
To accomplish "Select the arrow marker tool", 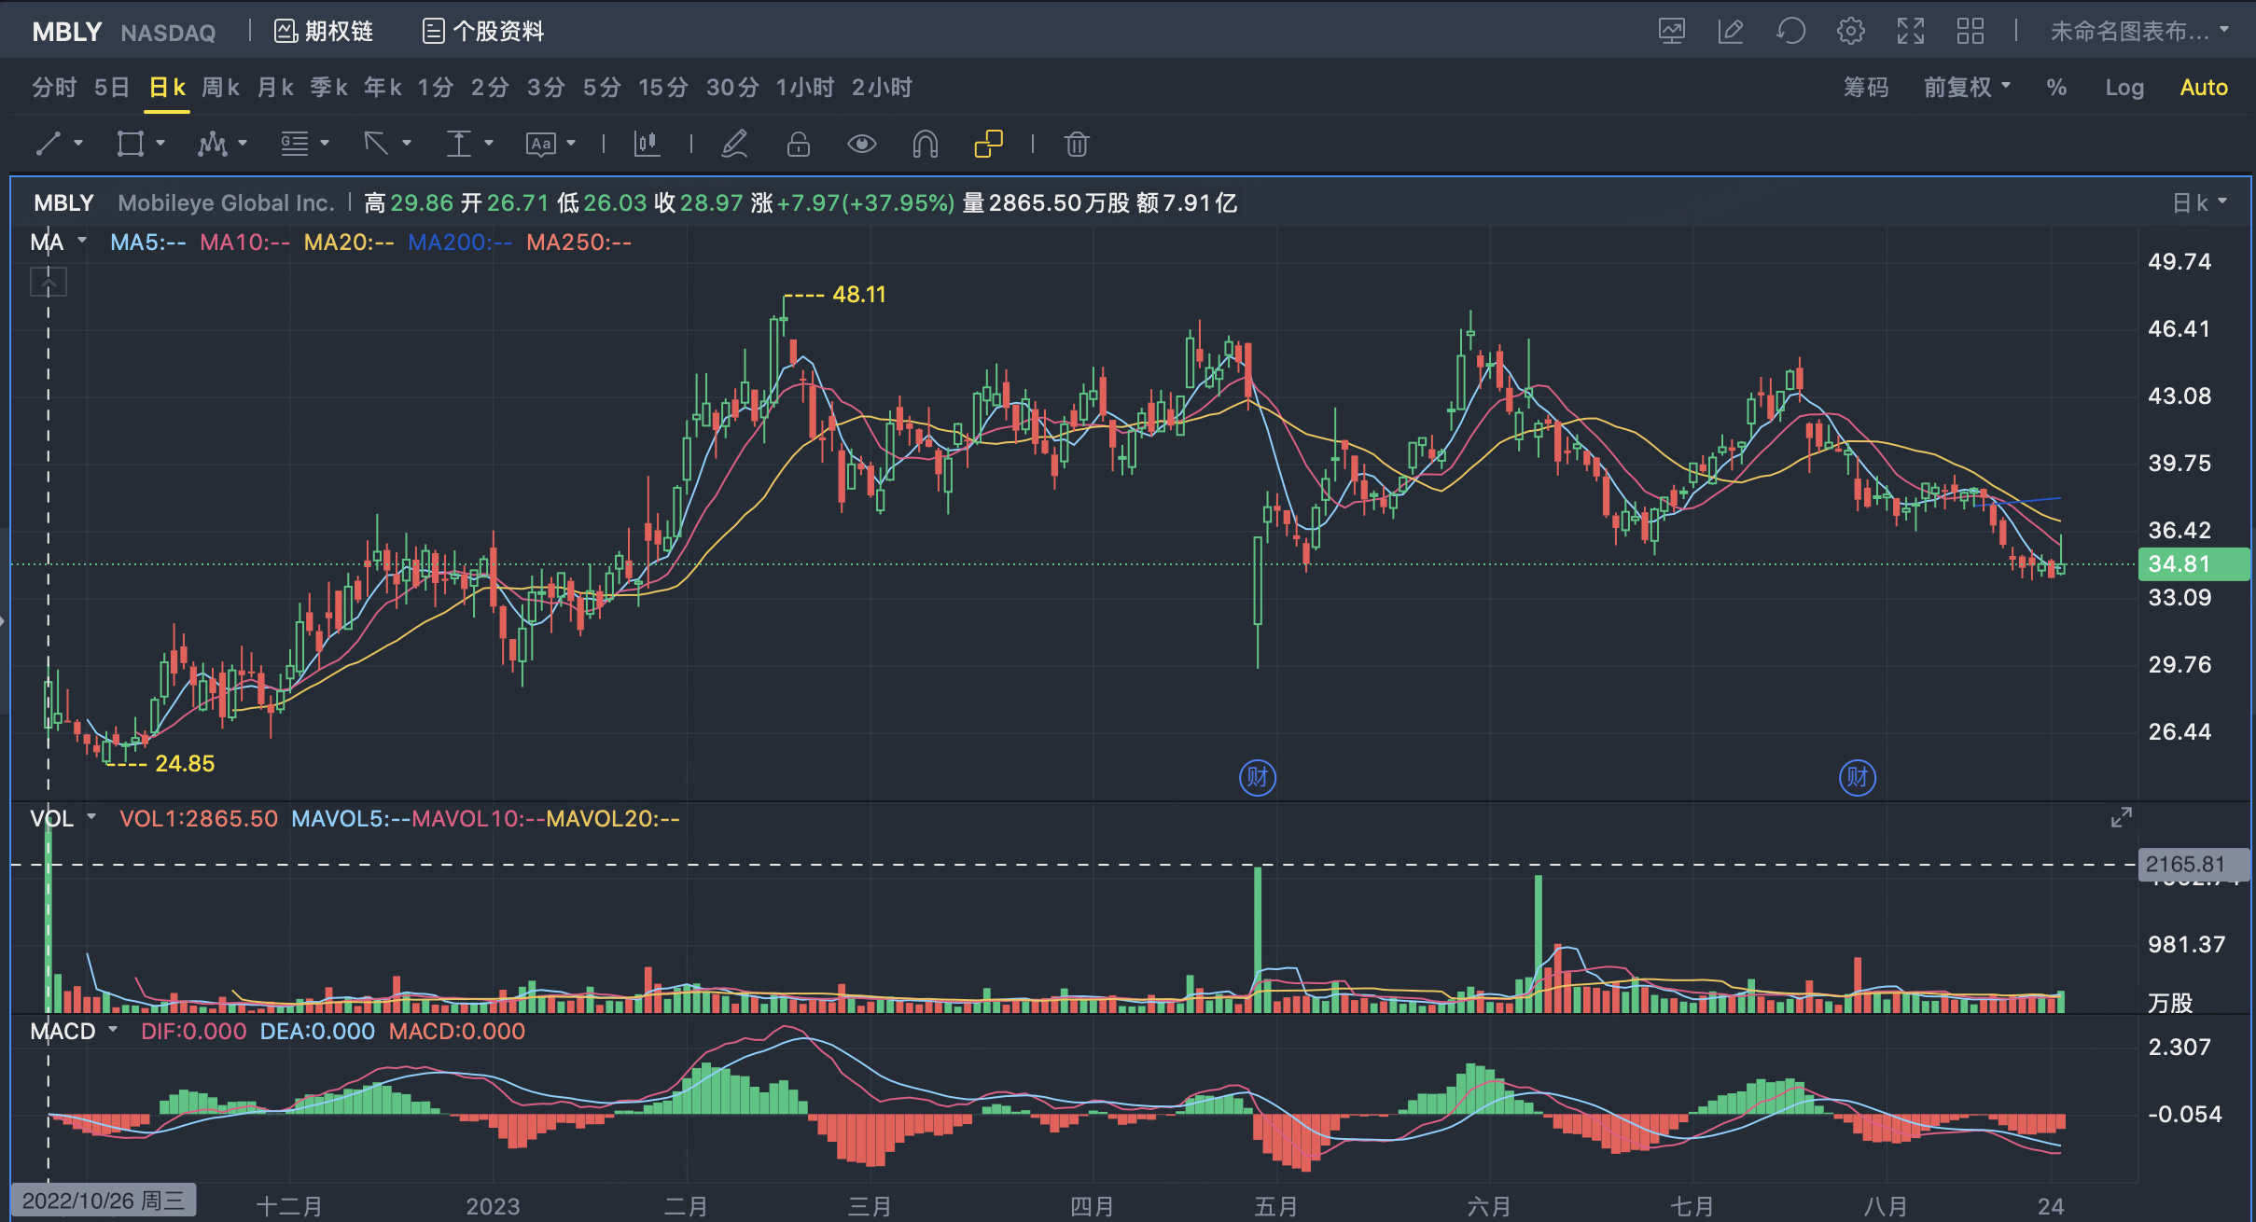I will pos(376,144).
